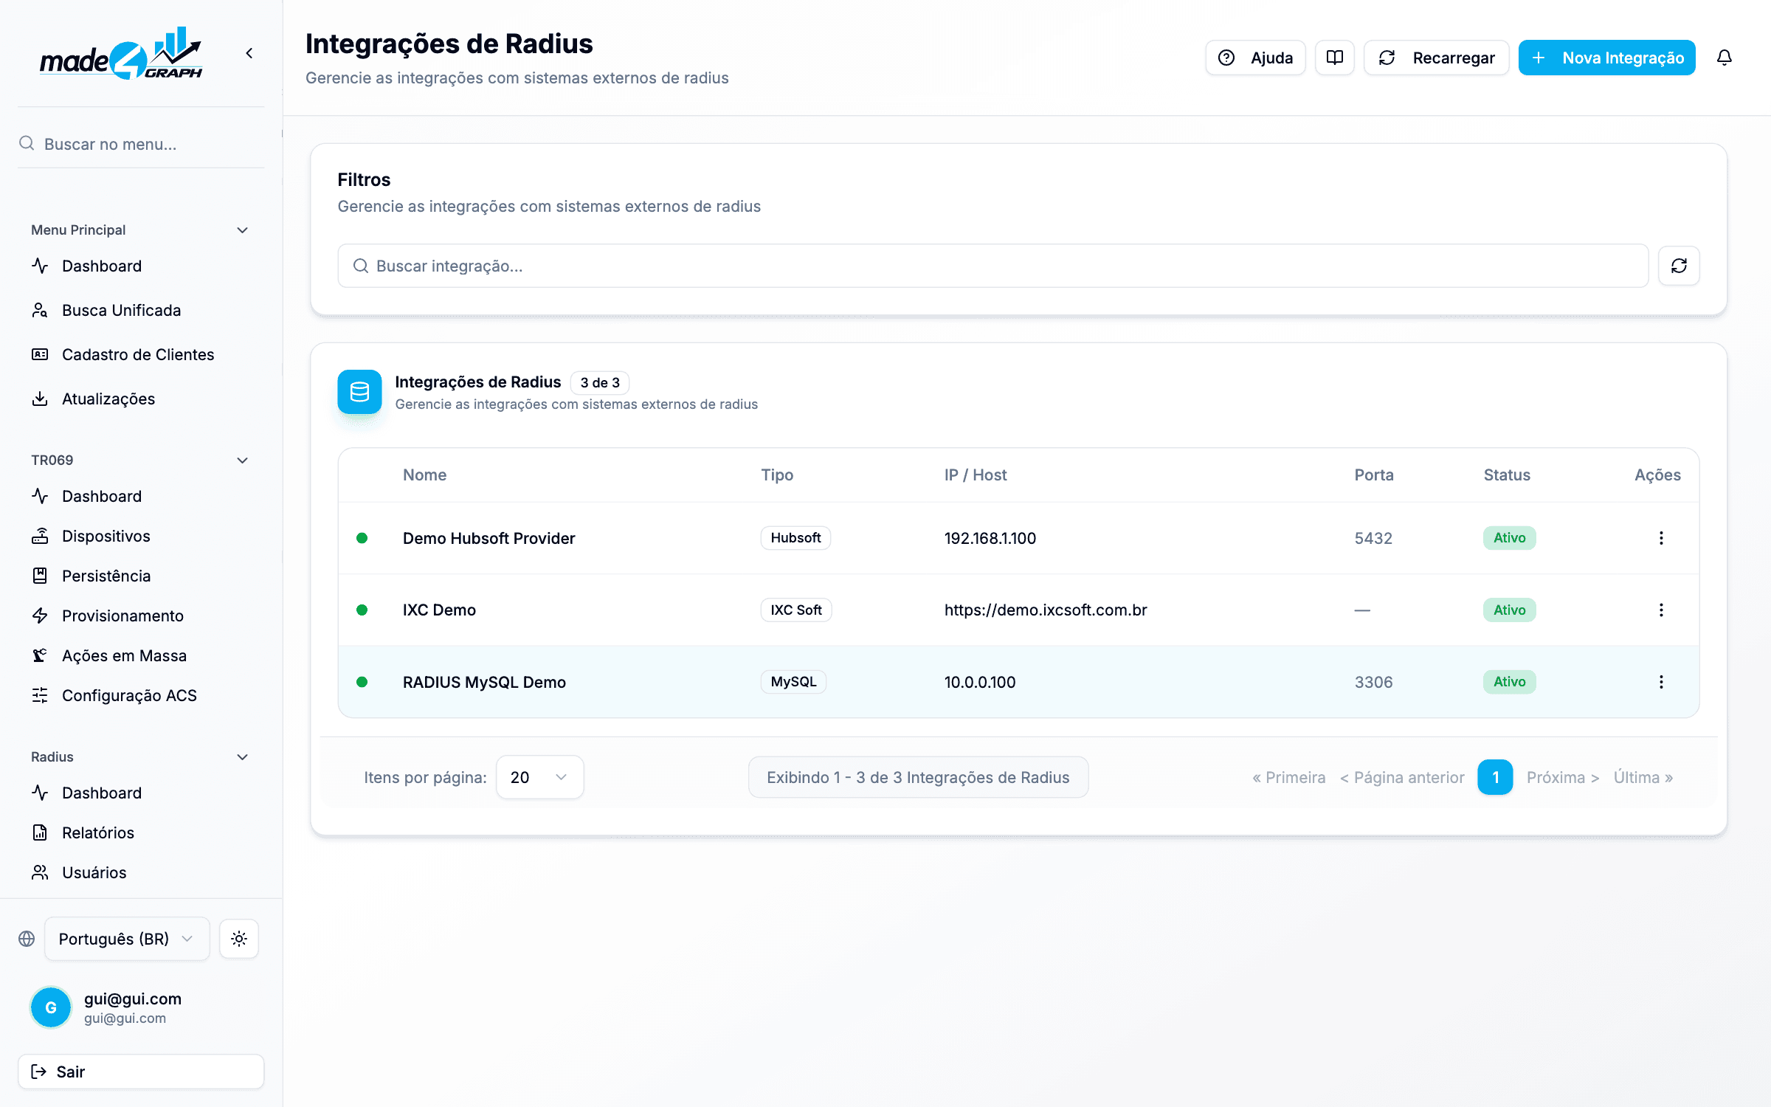
Task: Click the green status dot of IXC Demo
Action: pos(362,610)
